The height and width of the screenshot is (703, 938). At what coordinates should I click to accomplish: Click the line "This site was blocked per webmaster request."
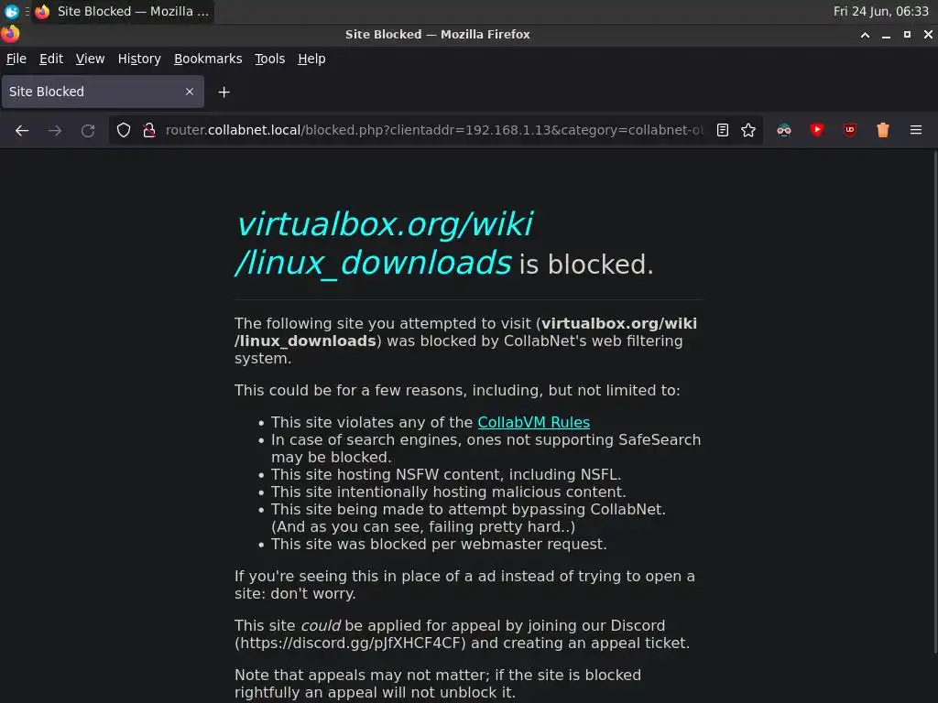(439, 544)
